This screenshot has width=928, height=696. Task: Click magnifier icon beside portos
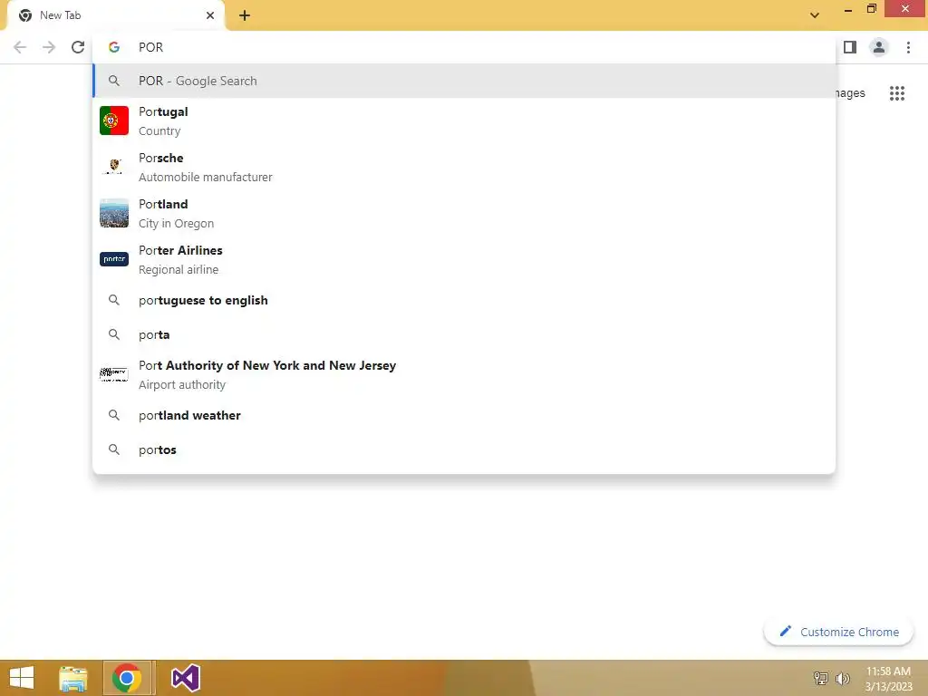pos(114,449)
